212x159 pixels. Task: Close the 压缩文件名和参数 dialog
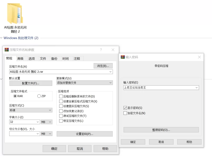tap(113, 50)
